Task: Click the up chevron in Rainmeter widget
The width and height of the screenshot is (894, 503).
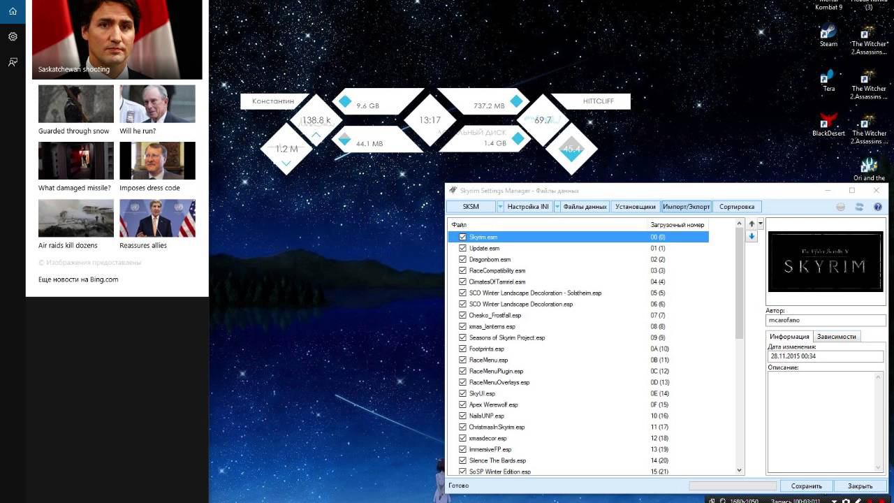Action: (x=316, y=136)
